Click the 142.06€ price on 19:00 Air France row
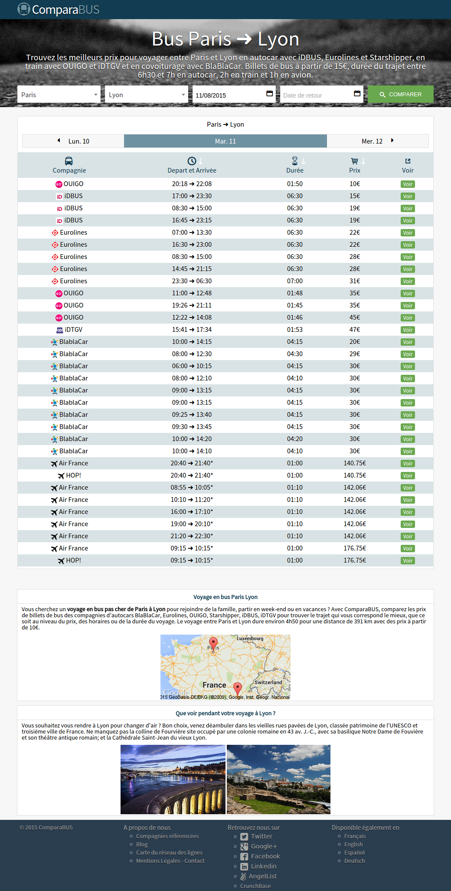Viewport: 451px width, 891px height. 355,524
